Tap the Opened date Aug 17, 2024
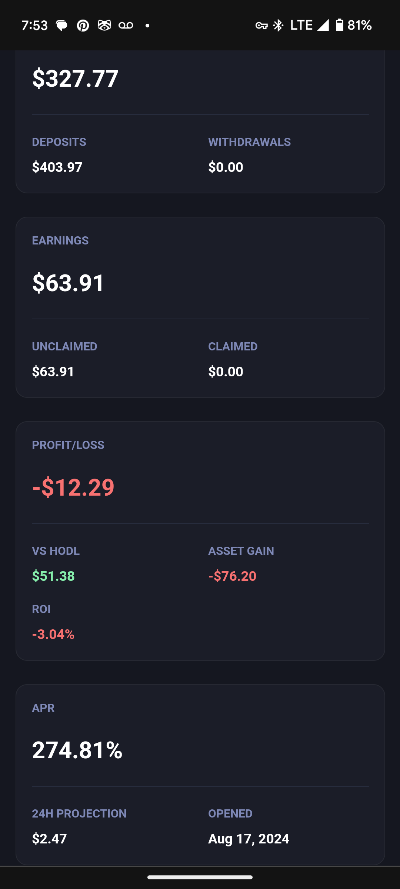This screenshot has height=889, width=400. tap(249, 839)
